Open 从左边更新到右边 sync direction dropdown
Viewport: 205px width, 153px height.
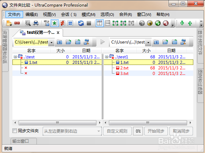point(72,131)
